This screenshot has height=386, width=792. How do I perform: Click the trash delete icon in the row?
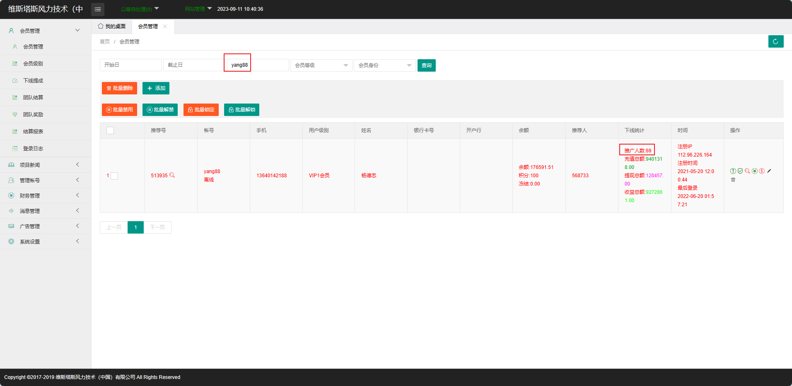tap(733, 180)
